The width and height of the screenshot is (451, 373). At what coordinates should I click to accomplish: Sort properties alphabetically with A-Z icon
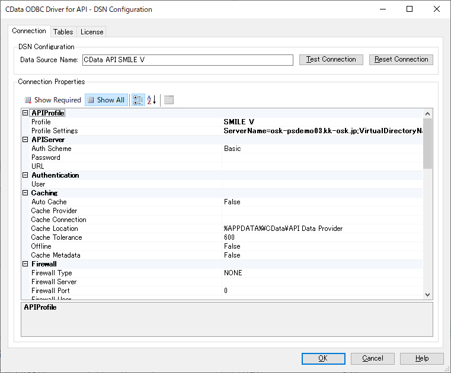click(x=151, y=100)
